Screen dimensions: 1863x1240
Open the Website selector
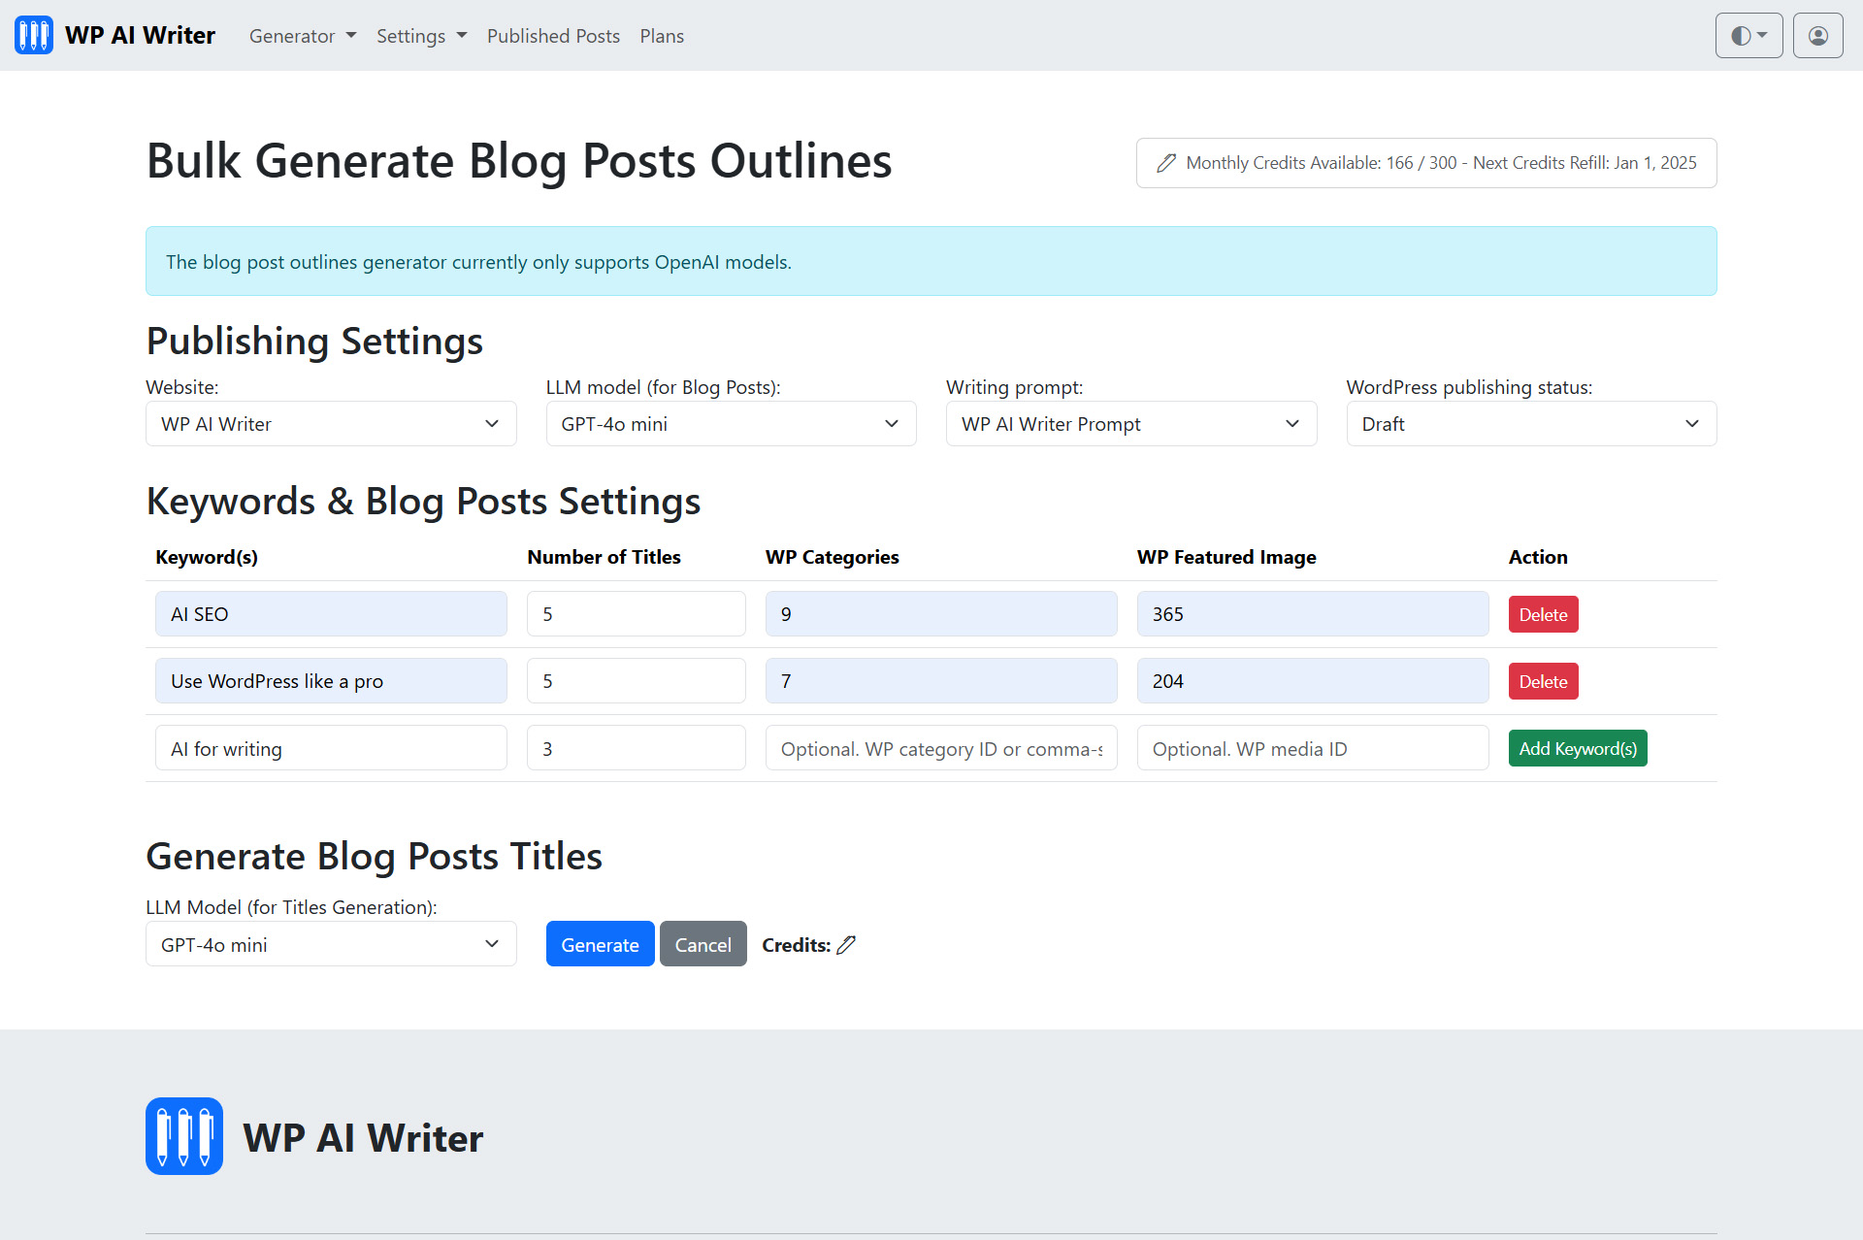coord(330,423)
